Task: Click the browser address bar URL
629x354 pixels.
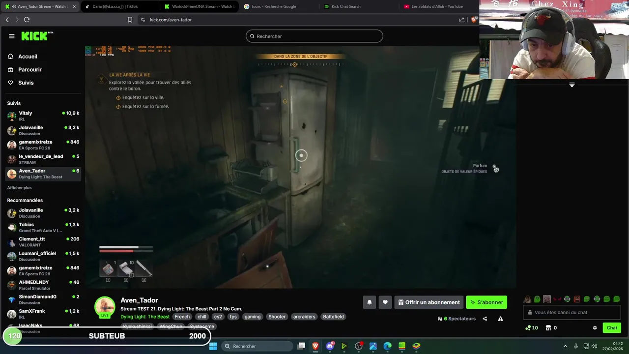Action: point(171,20)
